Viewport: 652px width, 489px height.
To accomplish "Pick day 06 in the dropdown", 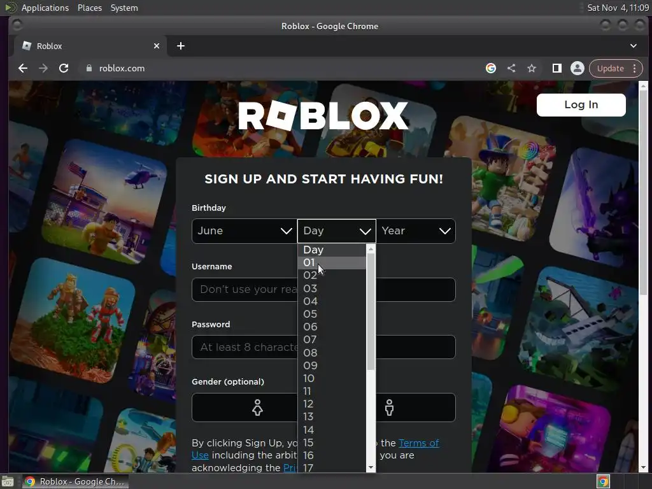I will point(332,327).
